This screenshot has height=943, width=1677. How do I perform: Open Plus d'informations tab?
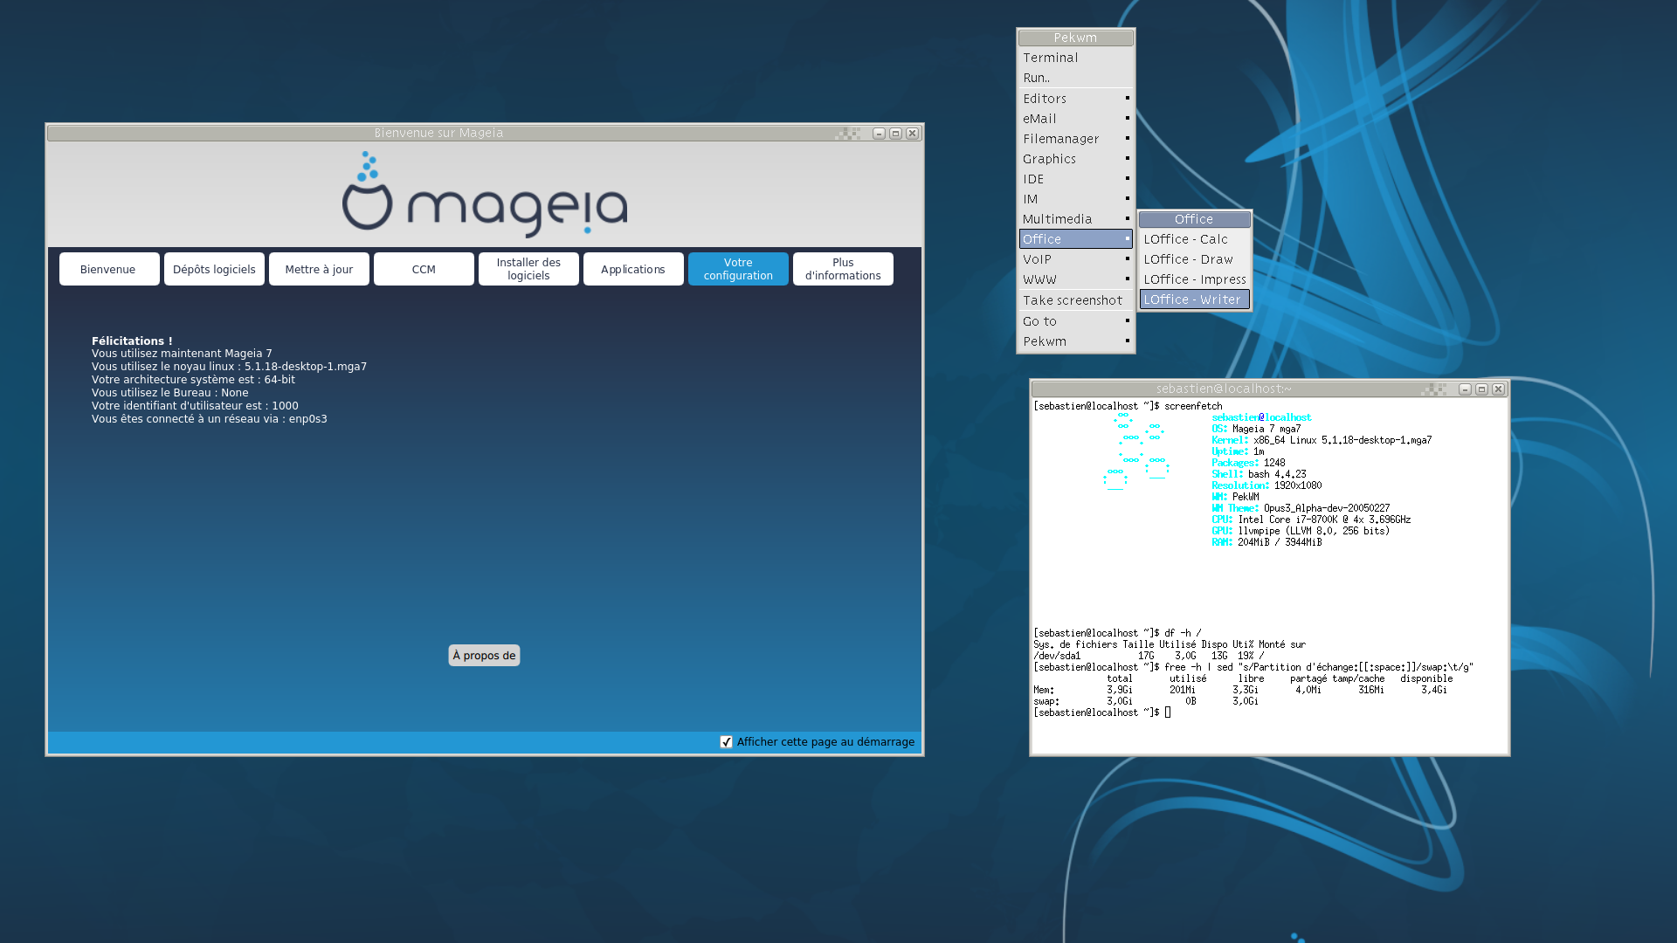click(x=843, y=269)
